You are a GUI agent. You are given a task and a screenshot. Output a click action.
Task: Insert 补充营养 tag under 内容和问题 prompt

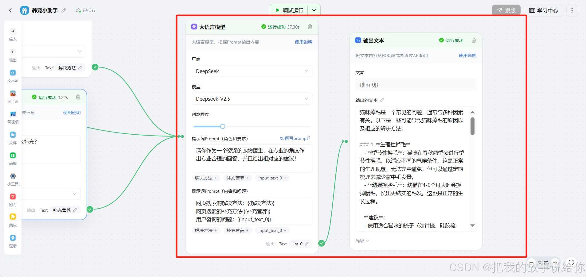coord(237,230)
